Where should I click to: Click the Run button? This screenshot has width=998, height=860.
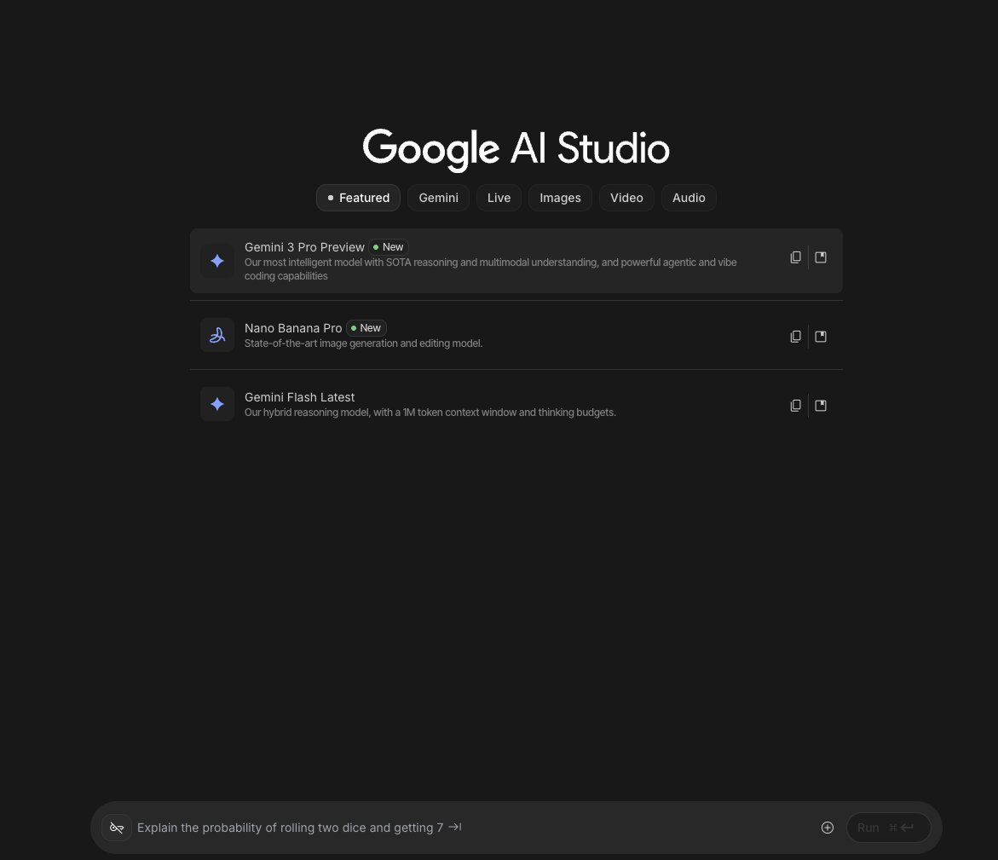coord(889,828)
